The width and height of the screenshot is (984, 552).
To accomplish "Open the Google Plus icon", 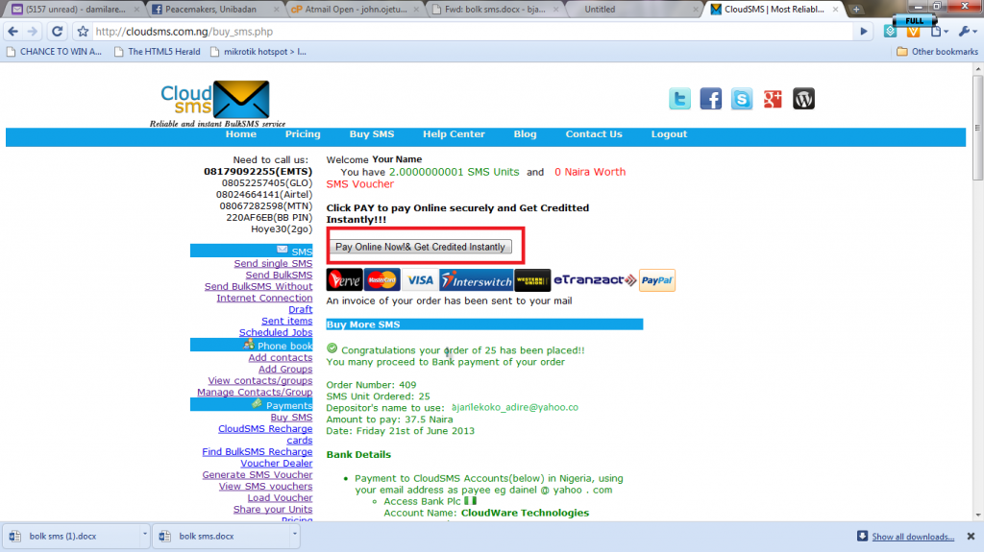I will coord(773,99).
